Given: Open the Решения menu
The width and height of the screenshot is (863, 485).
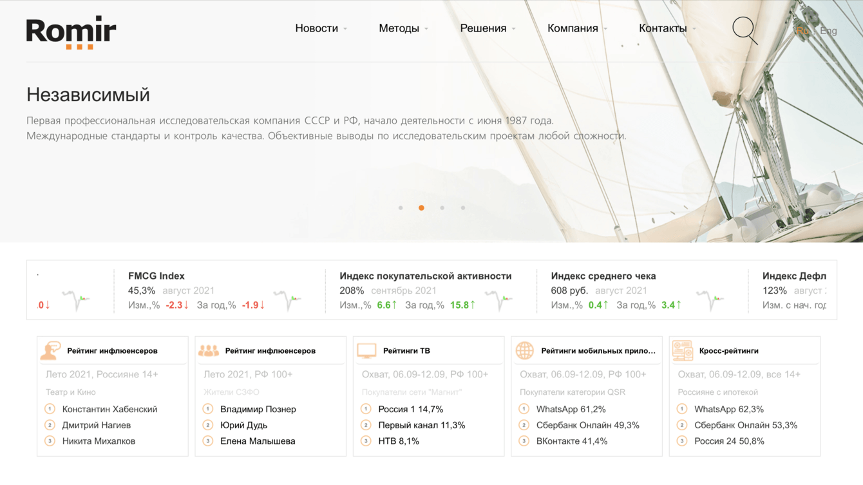Looking at the screenshot, I should (x=483, y=28).
